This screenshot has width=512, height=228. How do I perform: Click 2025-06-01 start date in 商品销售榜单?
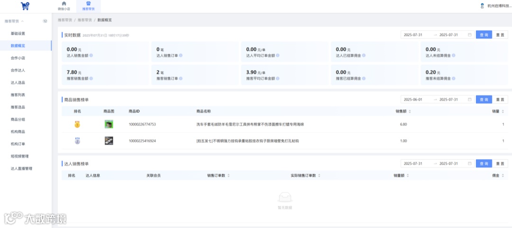(413, 99)
